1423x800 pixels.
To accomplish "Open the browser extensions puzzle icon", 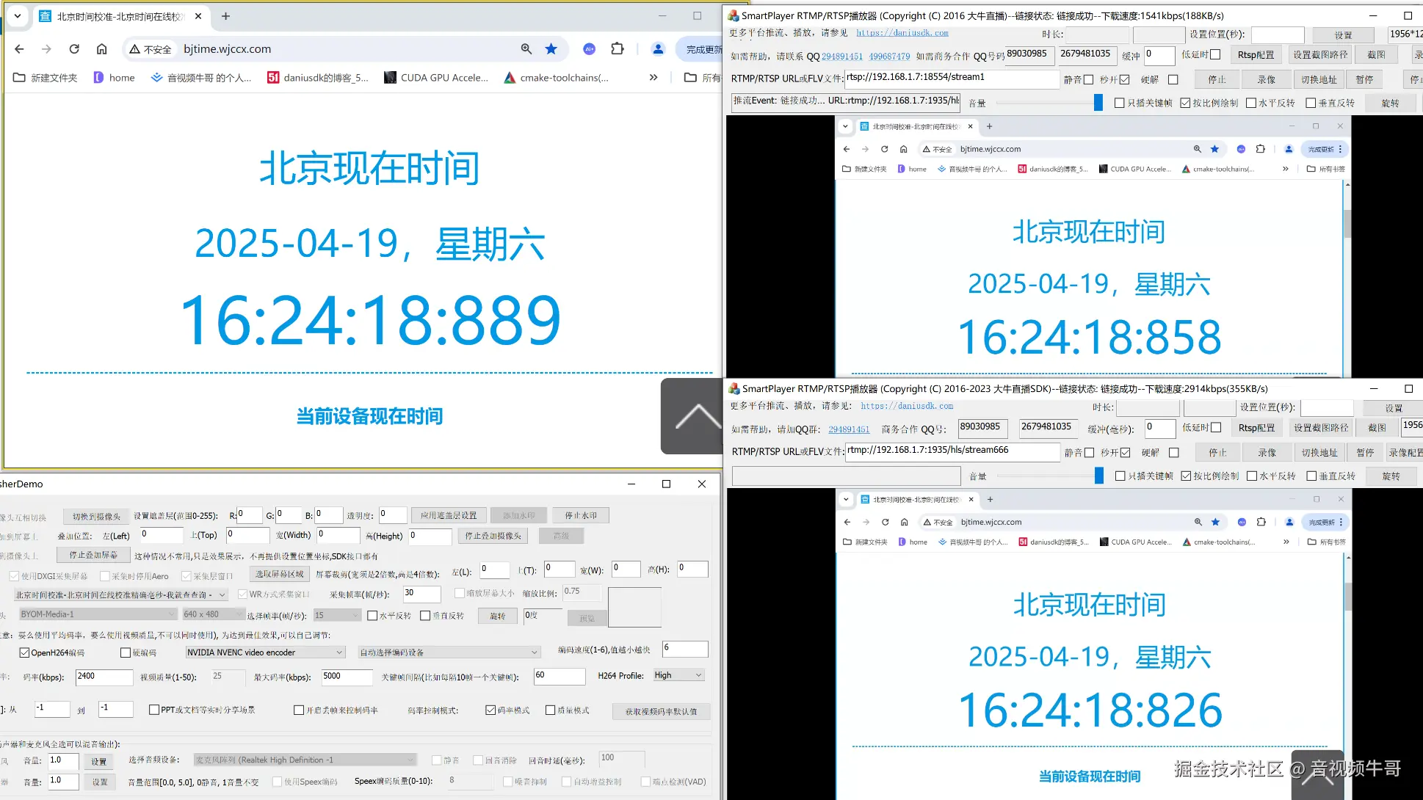I will tap(618, 49).
